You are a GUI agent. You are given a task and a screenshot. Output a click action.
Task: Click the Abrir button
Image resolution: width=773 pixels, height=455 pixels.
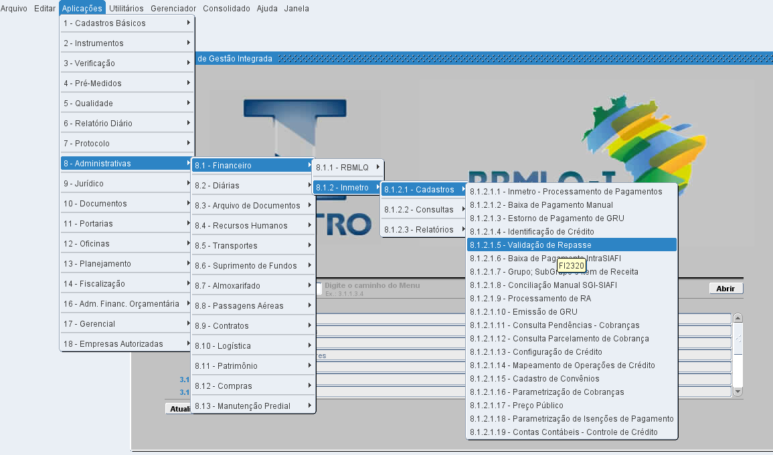[x=725, y=289]
